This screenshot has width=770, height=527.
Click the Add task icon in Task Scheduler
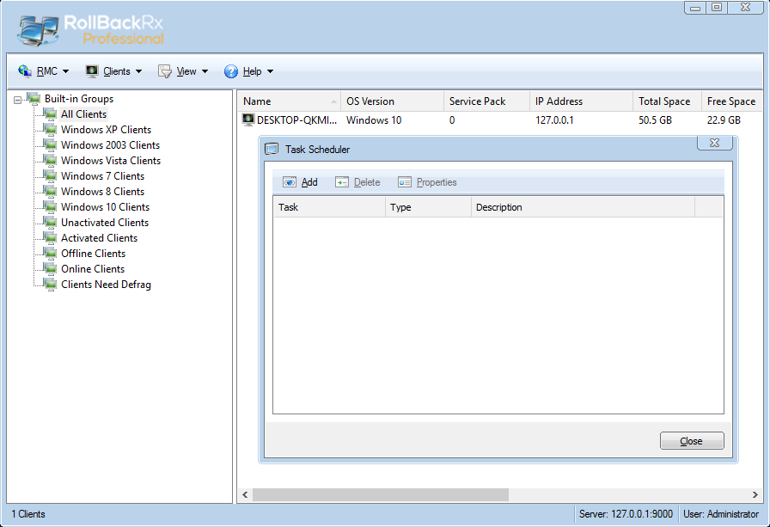coord(290,182)
